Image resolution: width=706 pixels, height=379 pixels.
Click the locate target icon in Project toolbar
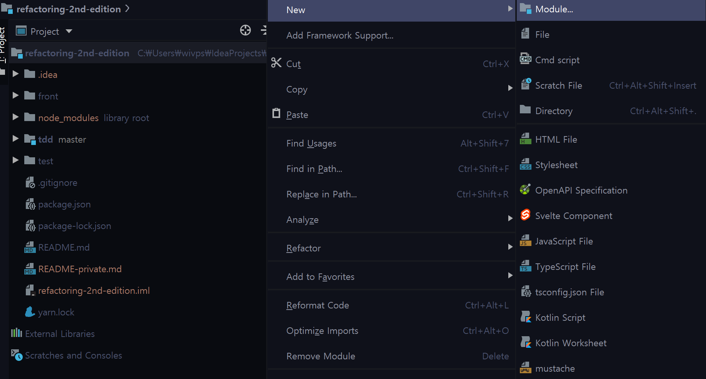coord(245,30)
